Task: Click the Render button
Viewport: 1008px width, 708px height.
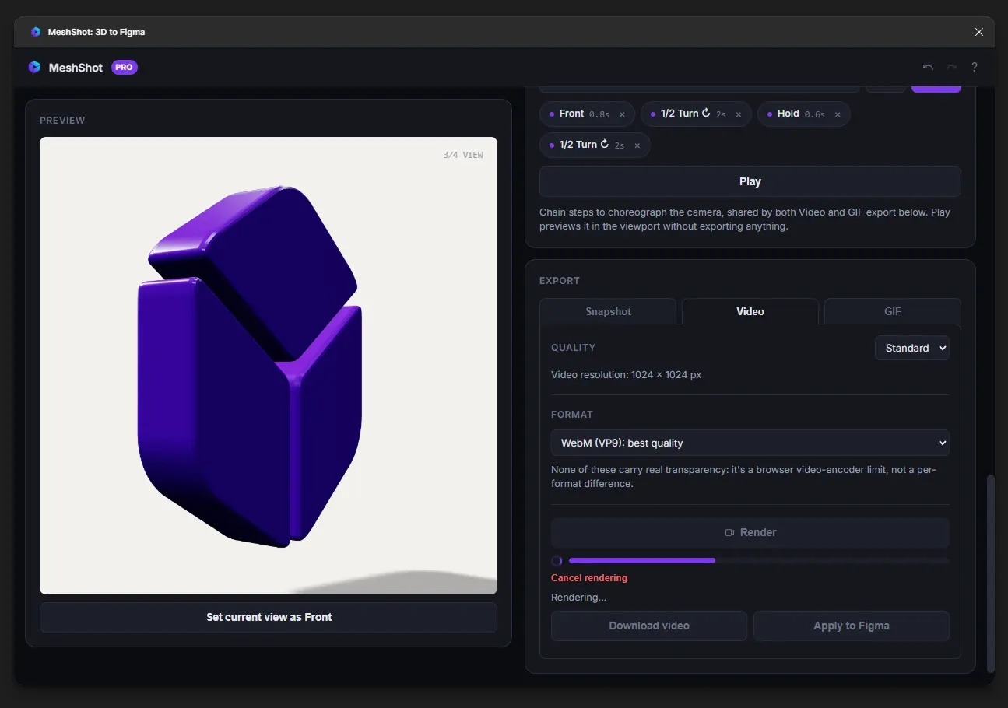Action: click(x=750, y=532)
